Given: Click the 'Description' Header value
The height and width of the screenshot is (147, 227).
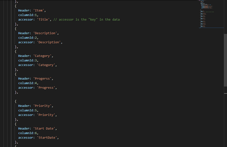Looking at the screenshot, I should 45,33.
